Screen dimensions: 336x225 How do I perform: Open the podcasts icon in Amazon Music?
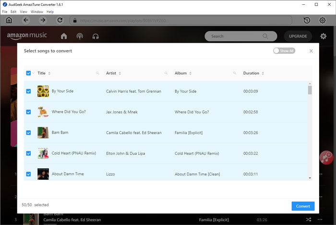(x=80, y=36)
